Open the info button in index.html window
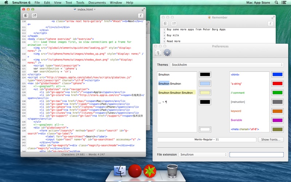291x182 pixels. [141, 16]
